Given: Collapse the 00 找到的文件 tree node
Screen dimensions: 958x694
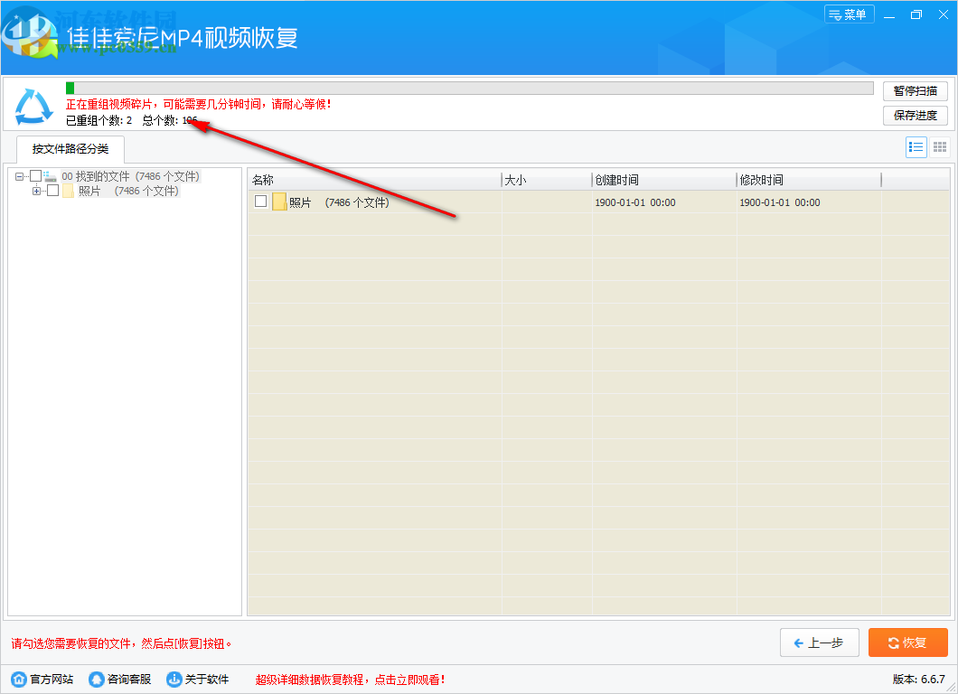Looking at the screenshot, I should coord(20,176).
